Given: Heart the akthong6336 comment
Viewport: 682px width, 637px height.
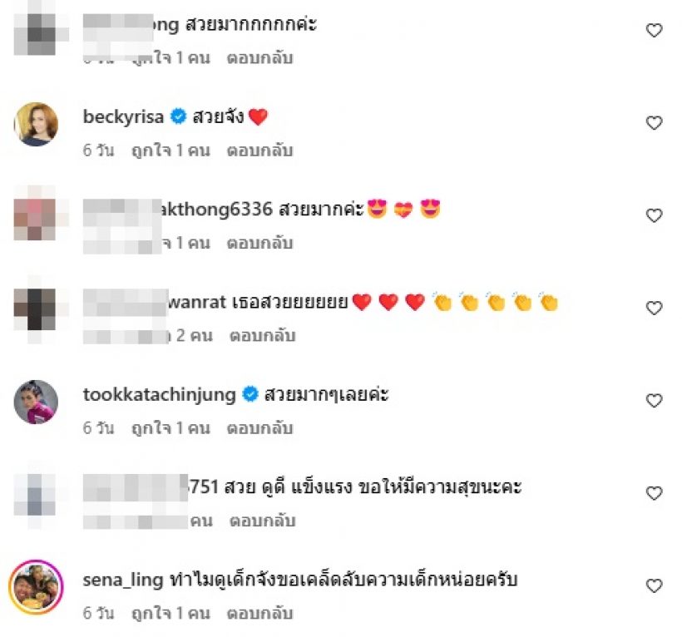Looking at the screenshot, I should [x=654, y=215].
